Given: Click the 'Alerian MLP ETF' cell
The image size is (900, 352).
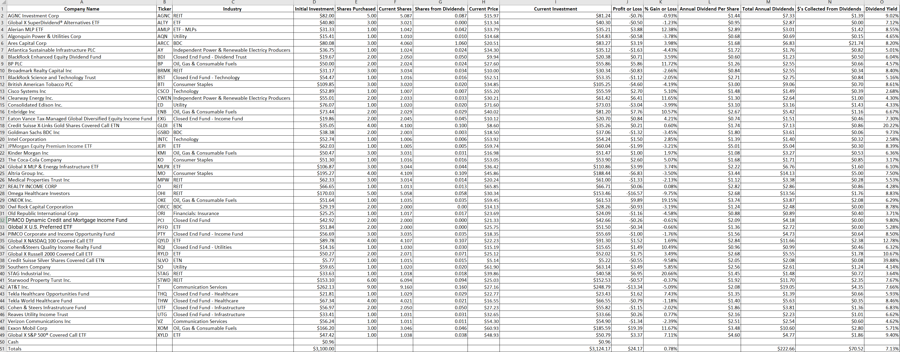Looking at the screenshot, I should pyautogui.click(x=81, y=29).
